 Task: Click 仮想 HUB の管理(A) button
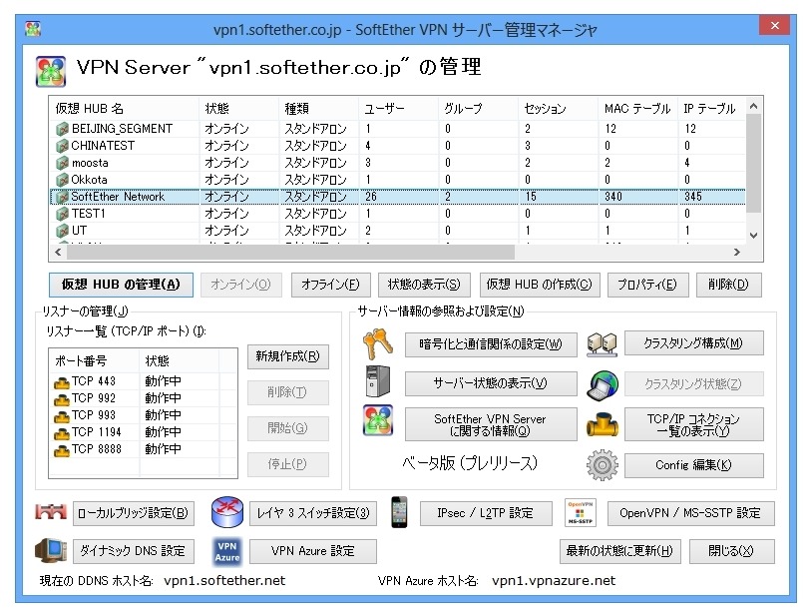121,285
